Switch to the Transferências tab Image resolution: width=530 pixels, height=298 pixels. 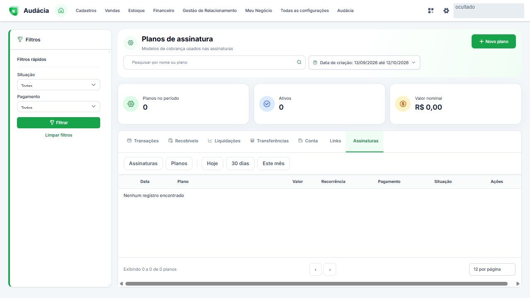tap(270, 141)
